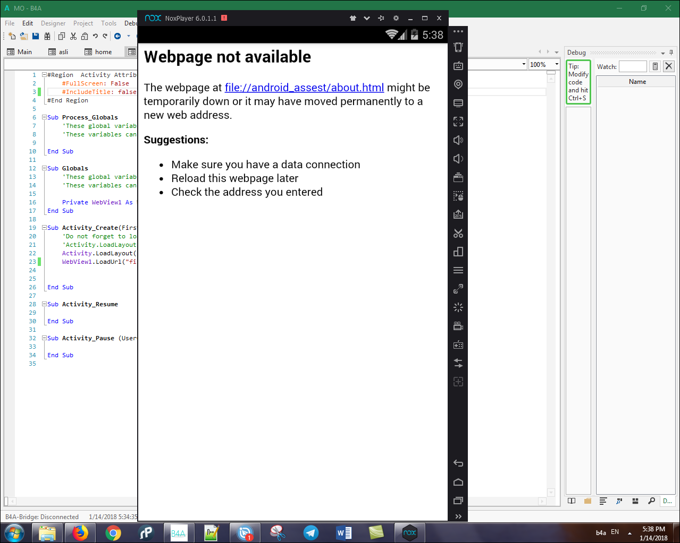Collapse the Sub Globals code block
This screenshot has width=680, height=543.
(x=45, y=168)
